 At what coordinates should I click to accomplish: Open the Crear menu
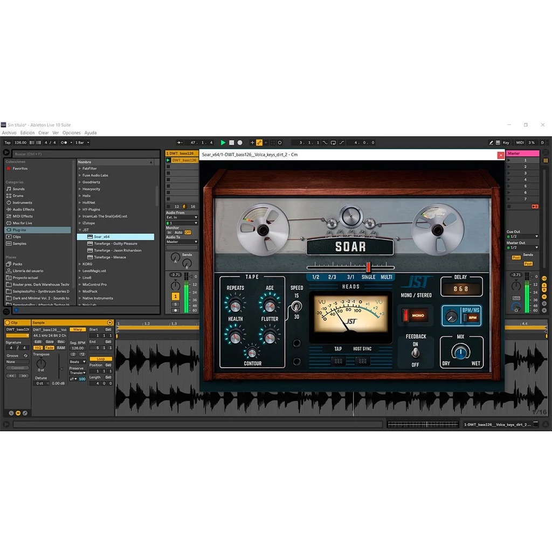pos(44,133)
